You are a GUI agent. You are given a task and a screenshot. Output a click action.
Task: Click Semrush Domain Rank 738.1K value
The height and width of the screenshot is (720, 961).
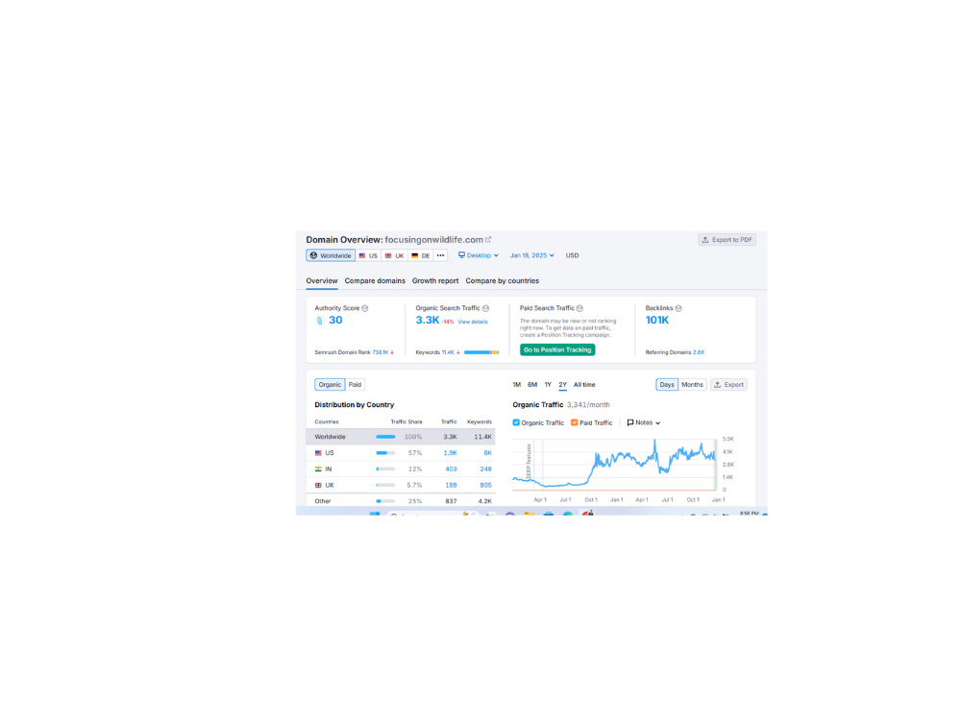click(x=382, y=352)
